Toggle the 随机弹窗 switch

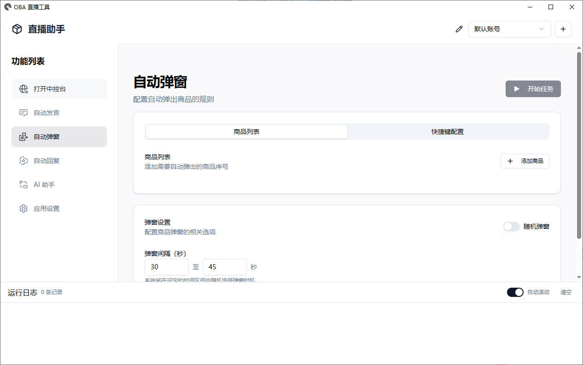(512, 226)
